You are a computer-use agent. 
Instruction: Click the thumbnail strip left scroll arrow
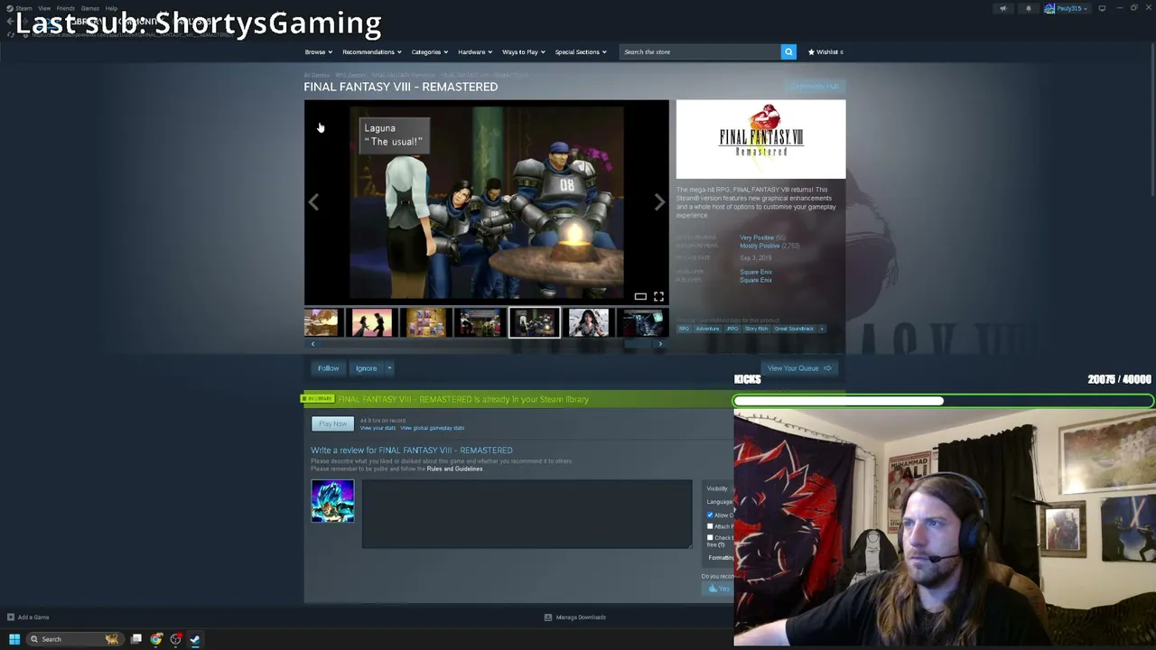[312, 344]
